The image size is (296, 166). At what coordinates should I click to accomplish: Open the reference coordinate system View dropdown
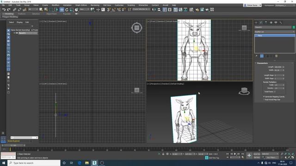[84, 9]
